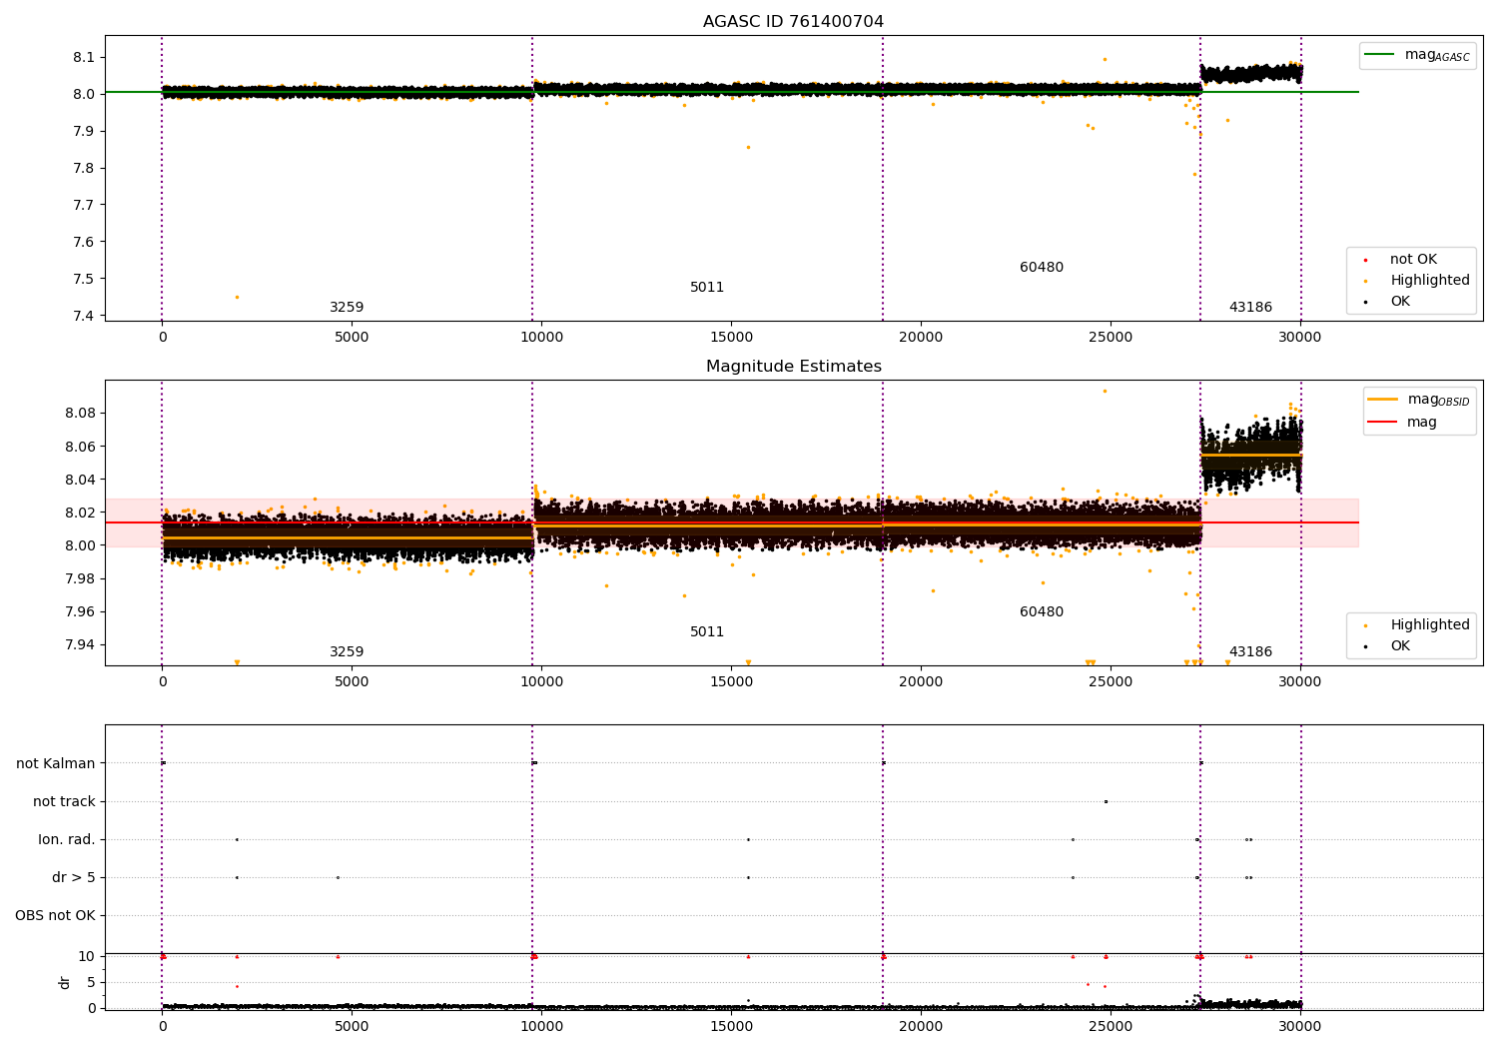Click the 'Ion. rad.' axis label
The width and height of the screenshot is (1498, 1049).
click(x=67, y=840)
